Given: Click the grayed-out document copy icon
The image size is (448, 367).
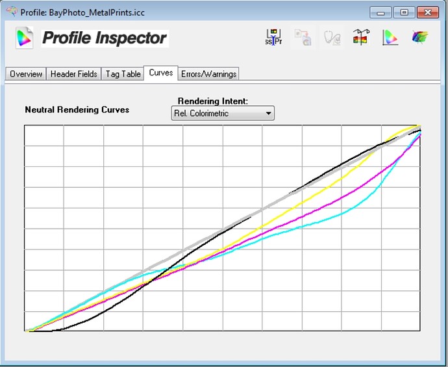Looking at the screenshot, I should 303,38.
